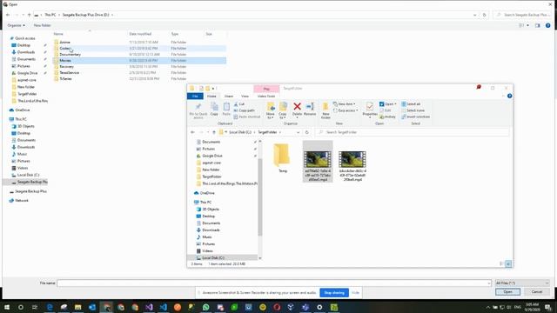
Task: Click the blue help icon in TargetFolder window
Action: [x=509, y=96]
